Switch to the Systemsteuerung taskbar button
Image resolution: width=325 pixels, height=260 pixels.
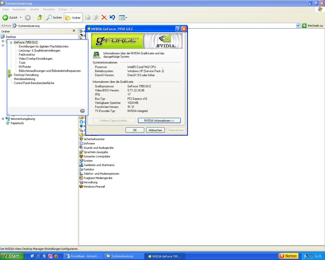click(124, 256)
